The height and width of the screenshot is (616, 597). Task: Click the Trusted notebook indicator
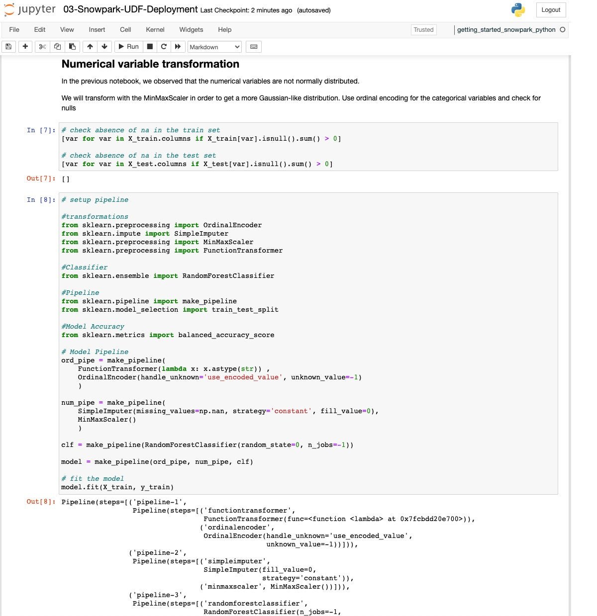[423, 30]
